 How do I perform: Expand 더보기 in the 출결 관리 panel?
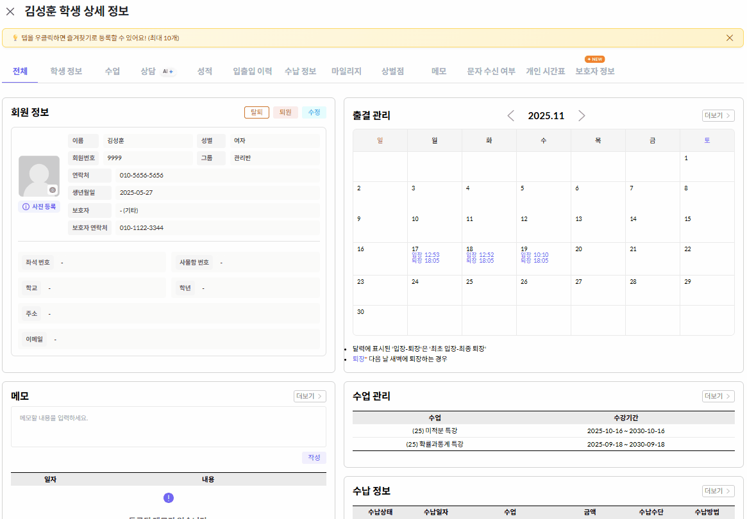pos(718,116)
